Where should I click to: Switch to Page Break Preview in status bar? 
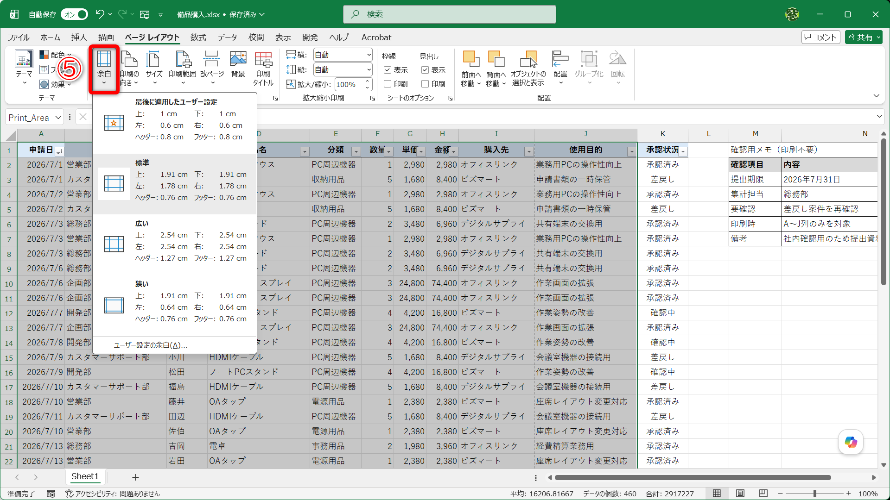pos(763,494)
